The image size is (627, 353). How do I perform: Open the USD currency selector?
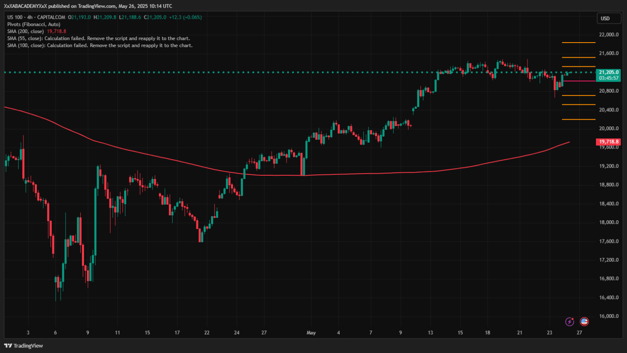point(608,18)
